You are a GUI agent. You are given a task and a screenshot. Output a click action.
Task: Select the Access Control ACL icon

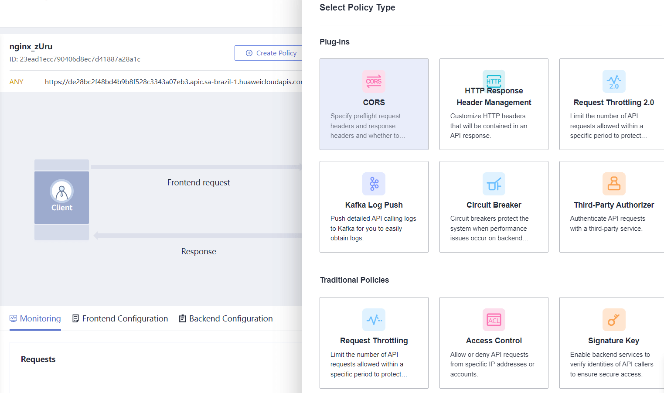[x=494, y=320]
